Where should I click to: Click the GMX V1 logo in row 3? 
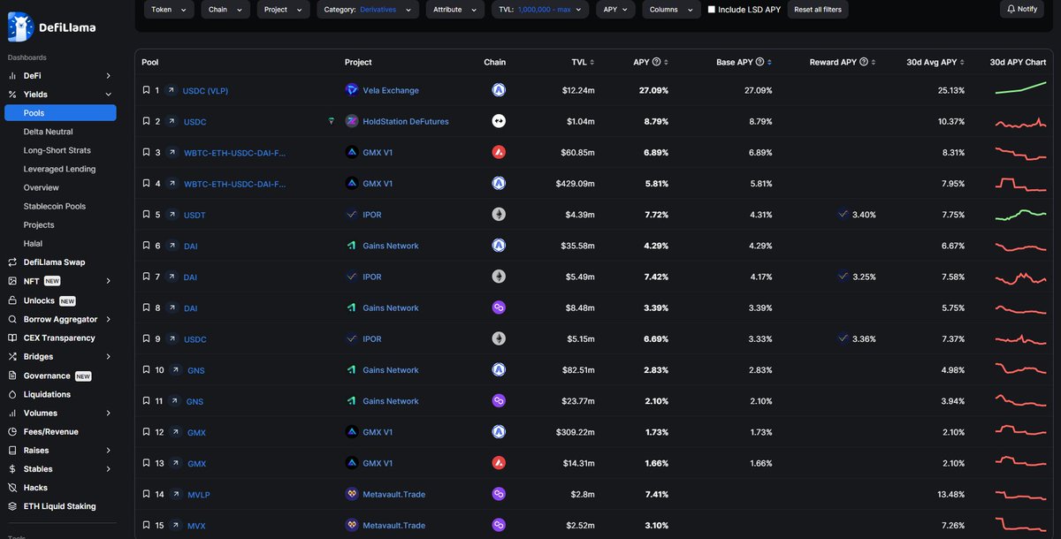(x=352, y=152)
